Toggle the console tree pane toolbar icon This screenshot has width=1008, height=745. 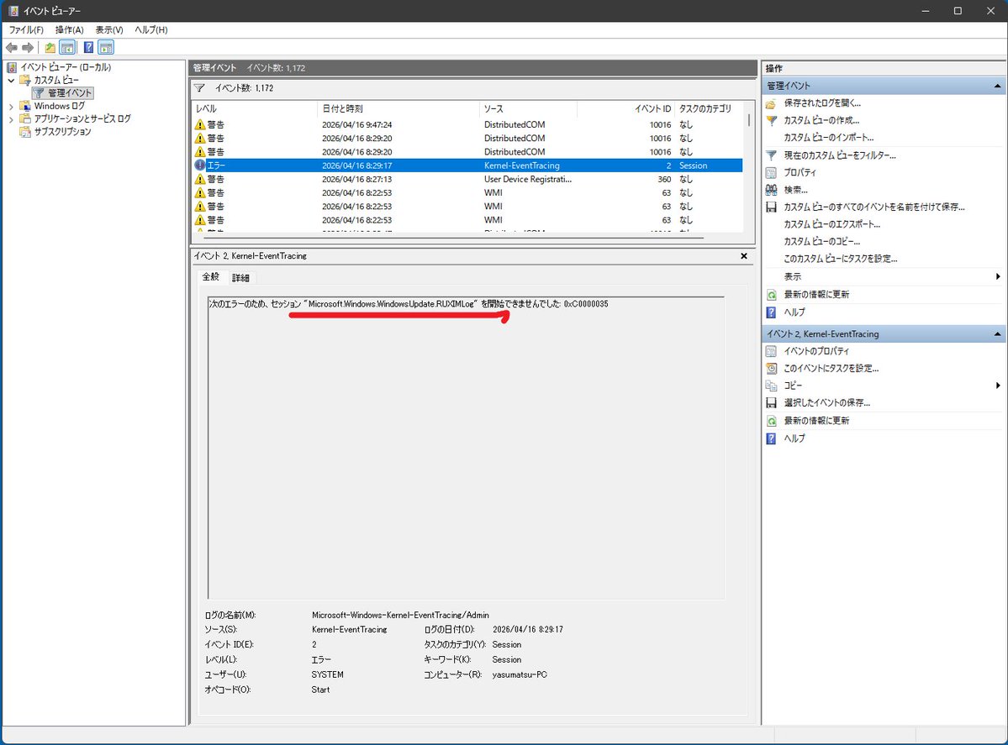(x=67, y=48)
